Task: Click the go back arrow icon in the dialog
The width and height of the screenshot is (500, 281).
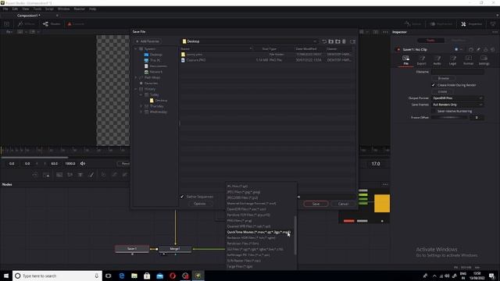Action: pyautogui.click(x=324, y=41)
